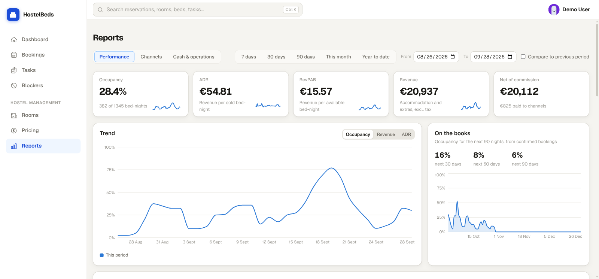The height and width of the screenshot is (279, 599).
Task: Switch trend chart to ADR
Action: 406,134
